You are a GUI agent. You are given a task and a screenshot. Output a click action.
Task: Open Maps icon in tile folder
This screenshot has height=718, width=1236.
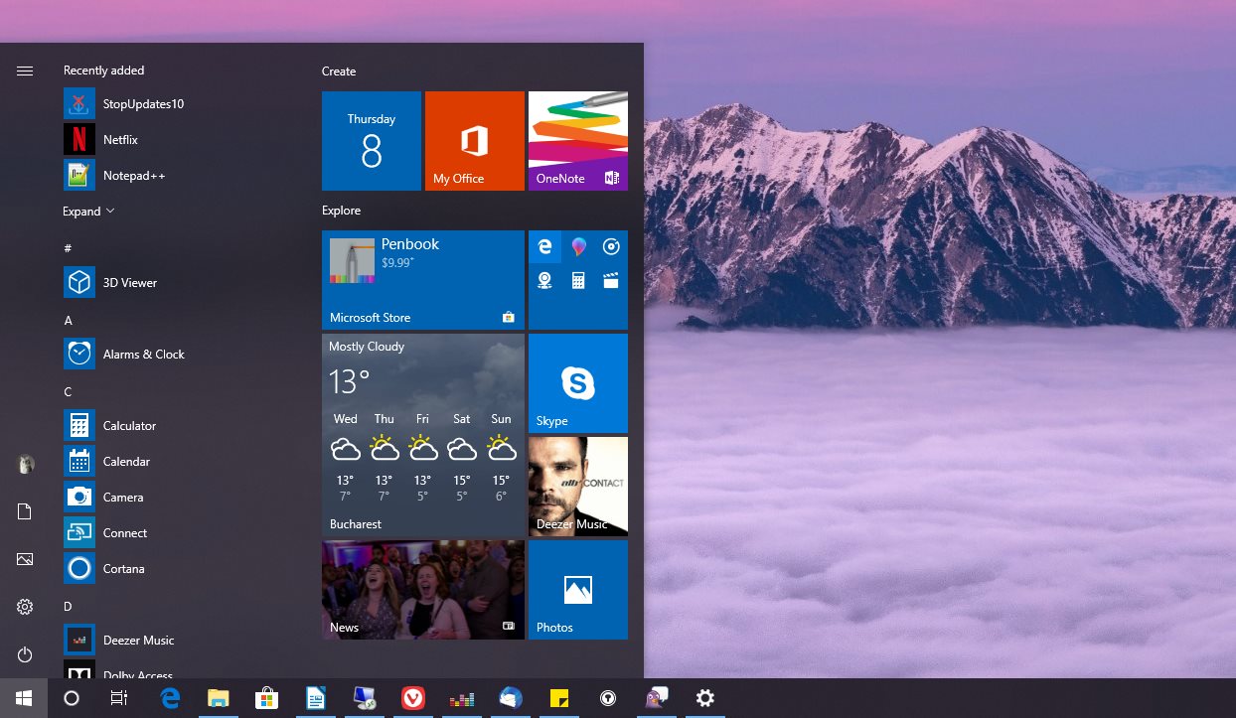click(544, 280)
